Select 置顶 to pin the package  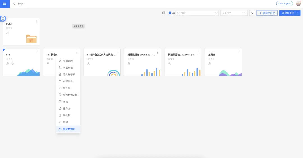click(x=68, y=102)
